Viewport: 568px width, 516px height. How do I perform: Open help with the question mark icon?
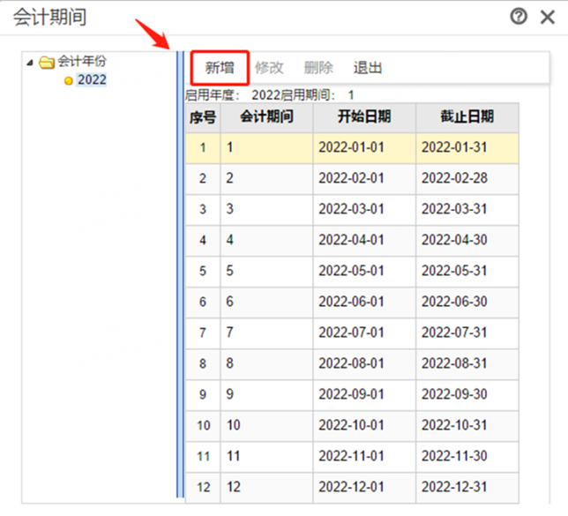pyautogui.click(x=519, y=17)
